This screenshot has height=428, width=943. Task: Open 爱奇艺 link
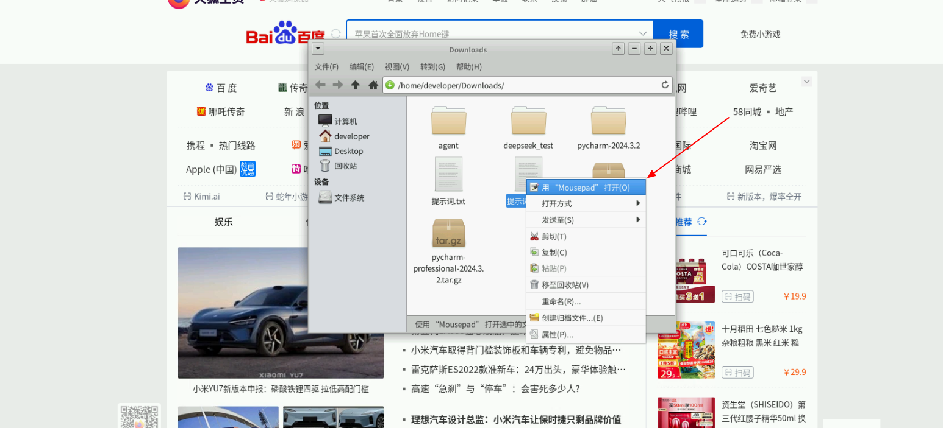click(763, 88)
